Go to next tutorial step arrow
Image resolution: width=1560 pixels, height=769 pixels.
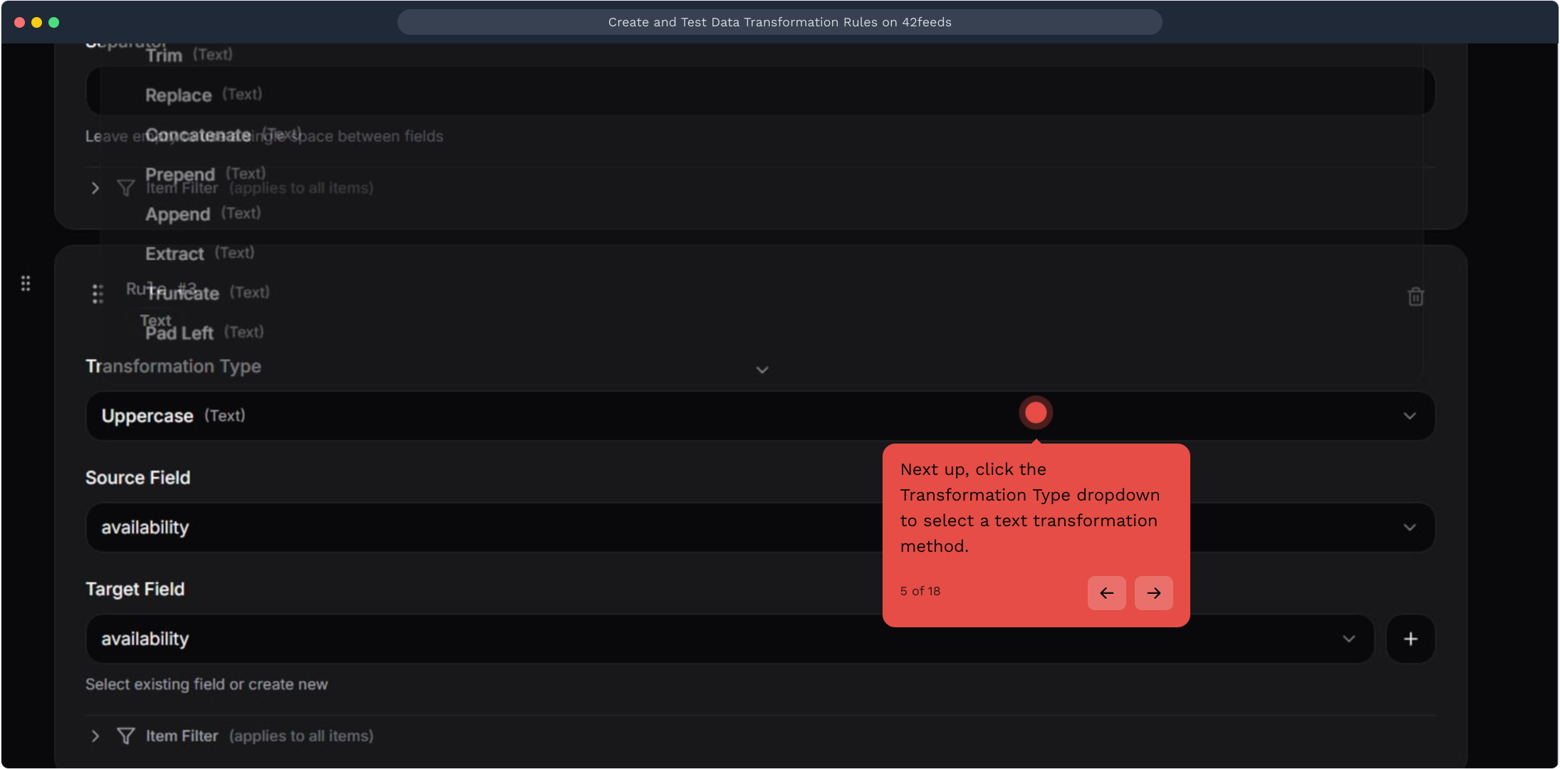[1153, 592]
